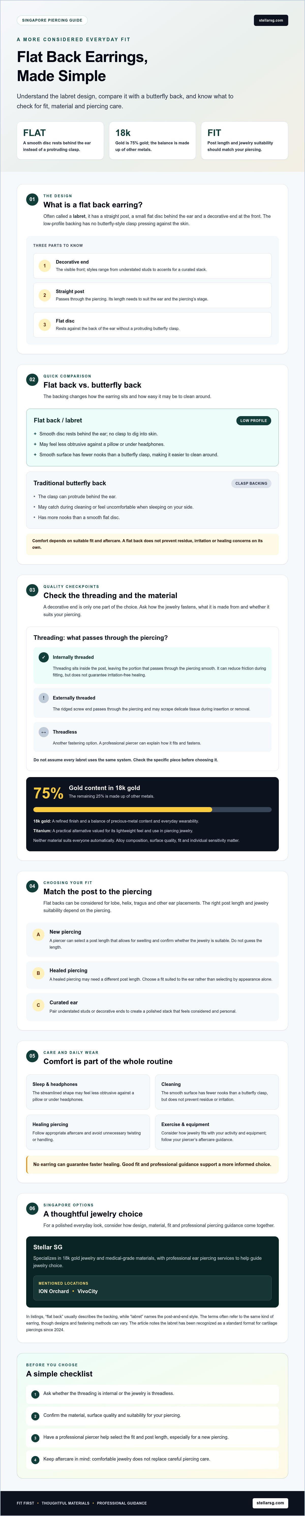The image size is (305, 1516).
Task: Open the 18k stat card
Action: tap(152, 141)
